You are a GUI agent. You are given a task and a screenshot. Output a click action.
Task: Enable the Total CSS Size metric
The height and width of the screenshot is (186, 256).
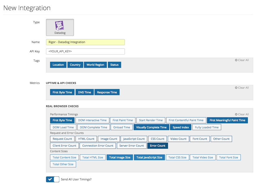pos(177,157)
